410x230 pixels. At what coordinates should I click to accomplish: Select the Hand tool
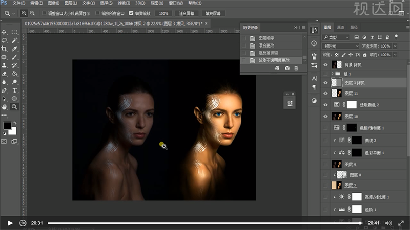pos(4,107)
